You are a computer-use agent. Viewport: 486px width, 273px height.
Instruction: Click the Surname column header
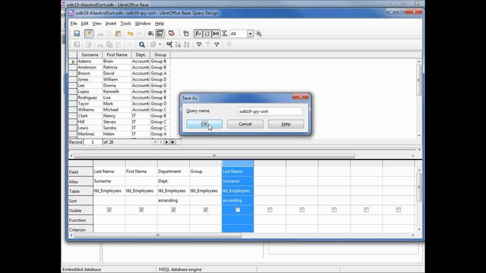pos(90,55)
